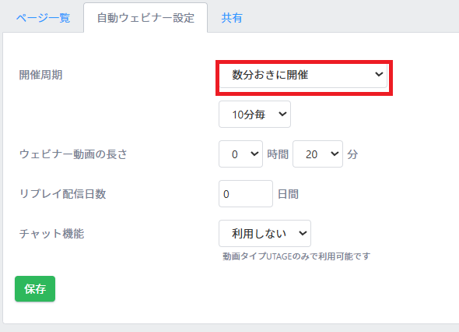Click the 開催周期 field label

point(40,75)
